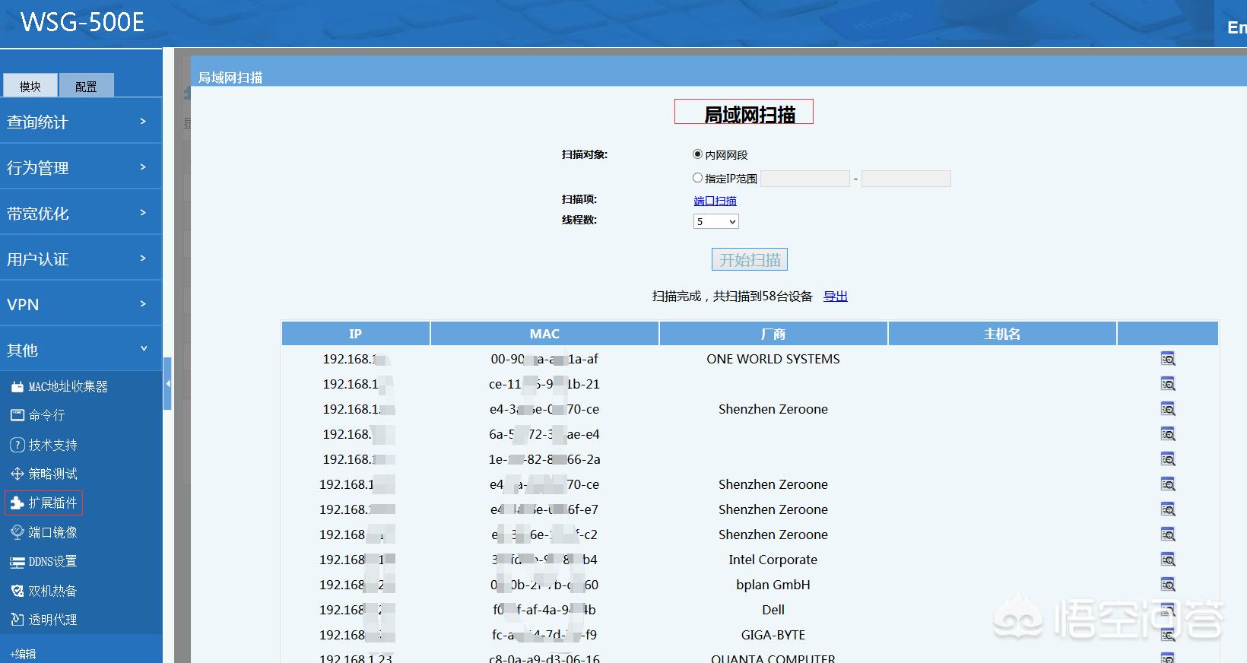Expand the VPN menu
The image size is (1247, 663).
(x=81, y=304)
